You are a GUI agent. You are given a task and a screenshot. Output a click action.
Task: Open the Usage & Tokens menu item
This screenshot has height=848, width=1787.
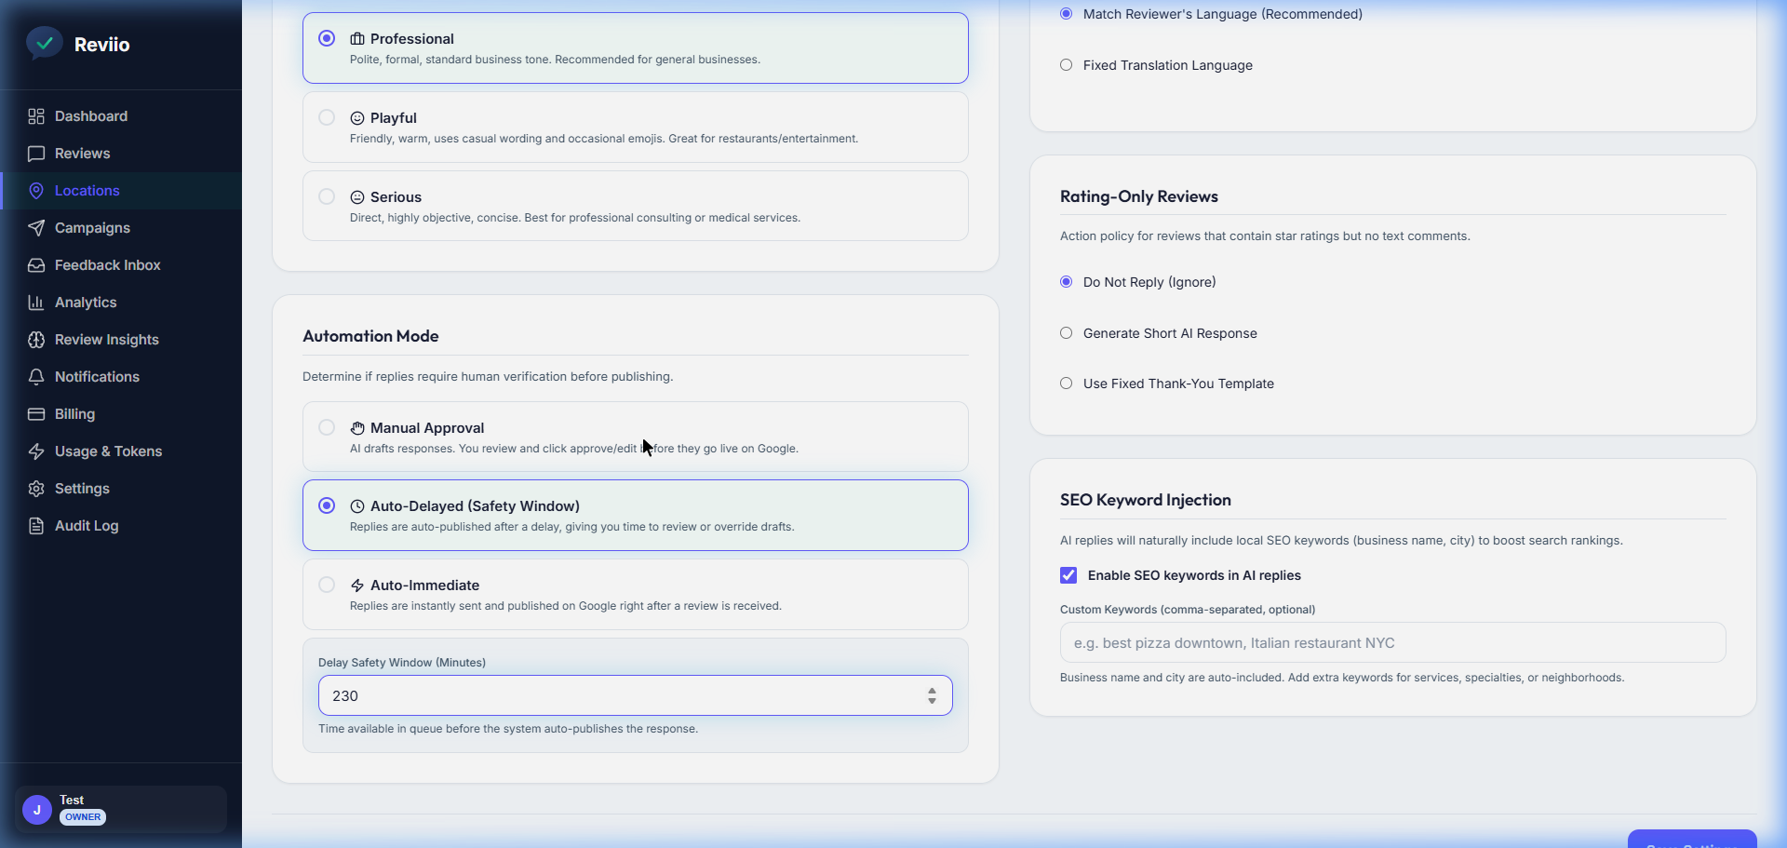tap(121, 451)
